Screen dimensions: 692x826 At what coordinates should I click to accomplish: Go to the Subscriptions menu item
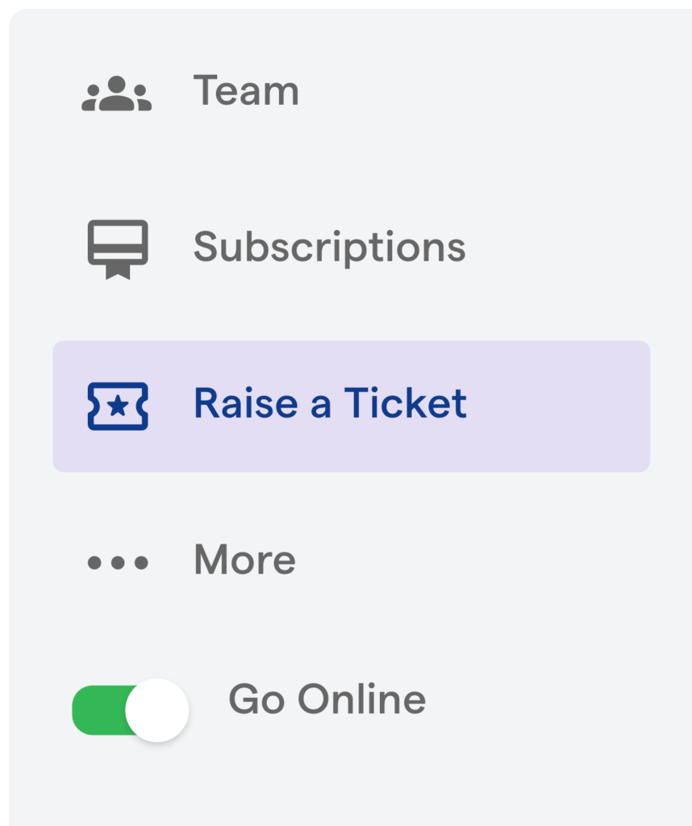click(329, 247)
